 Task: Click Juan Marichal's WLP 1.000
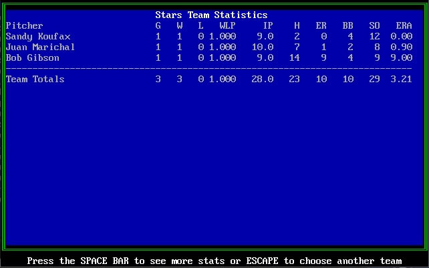223,47
